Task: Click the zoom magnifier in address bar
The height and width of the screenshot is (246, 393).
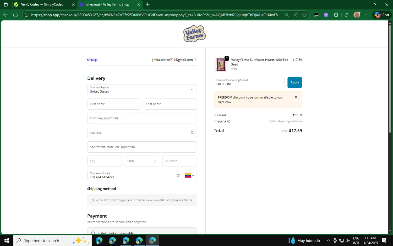Action: (x=287, y=15)
